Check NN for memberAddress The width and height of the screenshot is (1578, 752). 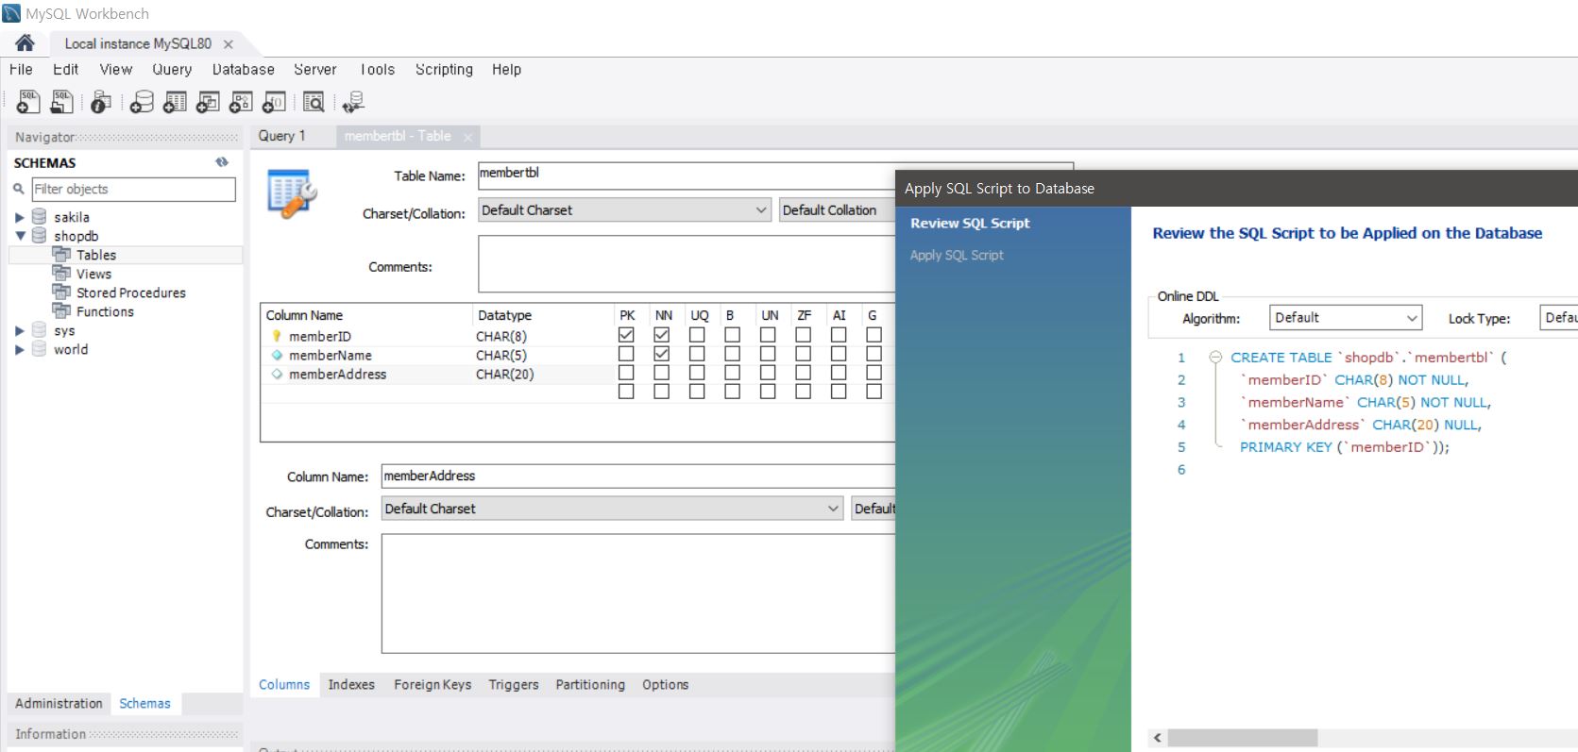click(x=662, y=373)
